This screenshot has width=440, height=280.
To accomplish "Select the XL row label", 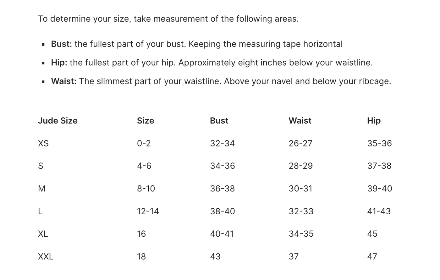I will [43, 234].
